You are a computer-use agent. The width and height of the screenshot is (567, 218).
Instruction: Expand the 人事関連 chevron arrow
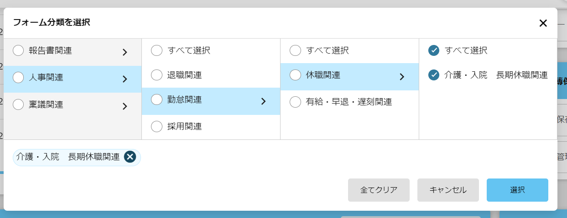pyautogui.click(x=125, y=79)
